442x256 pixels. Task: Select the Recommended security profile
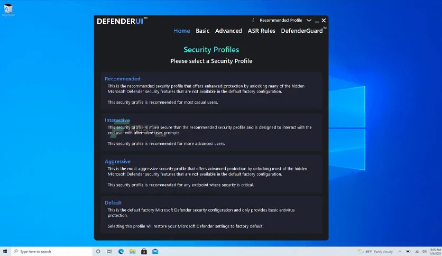click(211, 90)
